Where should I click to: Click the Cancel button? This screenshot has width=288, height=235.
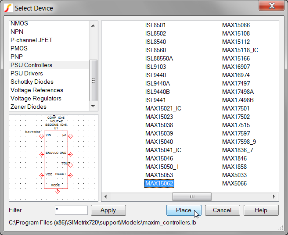coord(222,210)
